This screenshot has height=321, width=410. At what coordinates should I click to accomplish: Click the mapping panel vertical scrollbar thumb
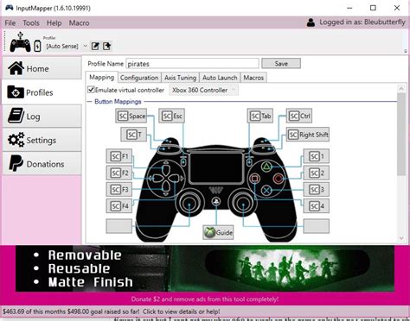click(401, 134)
